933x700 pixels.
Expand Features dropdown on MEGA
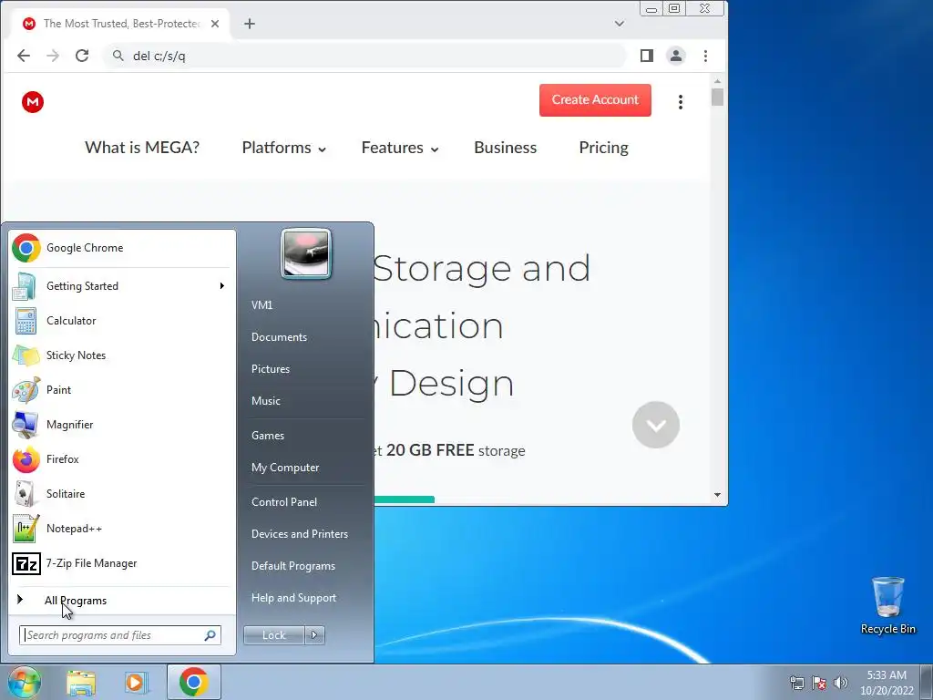click(x=400, y=148)
